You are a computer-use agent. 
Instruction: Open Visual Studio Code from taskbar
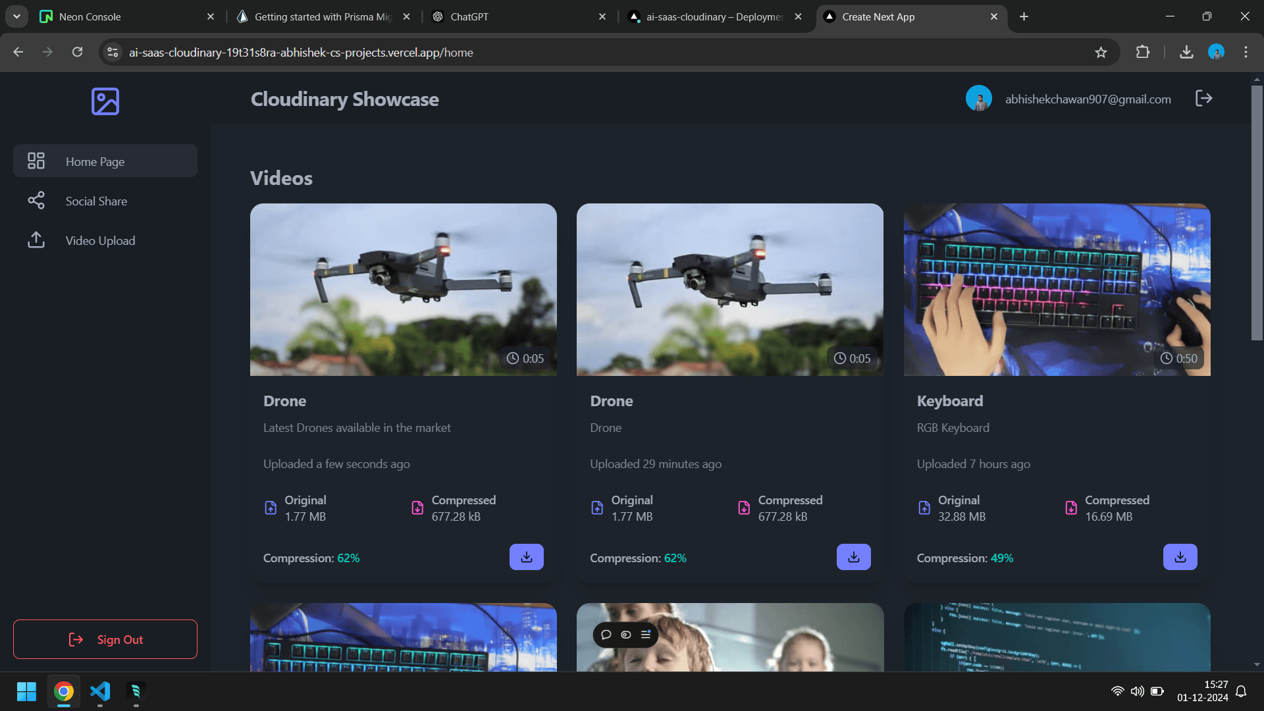pyautogui.click(x=100, y=691)
